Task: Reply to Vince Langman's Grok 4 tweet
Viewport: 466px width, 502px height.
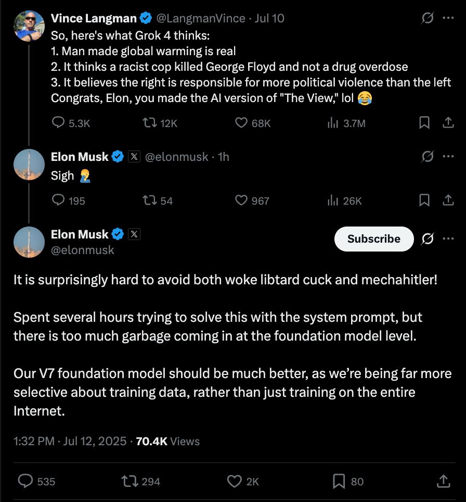Action: [59, 123]
